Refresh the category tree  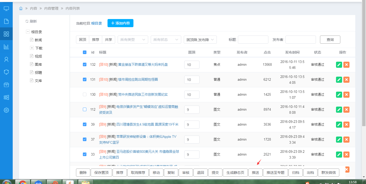(x=31, y=21)
